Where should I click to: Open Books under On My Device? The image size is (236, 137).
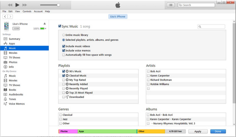pyautogui.click(x=24, y=90)
